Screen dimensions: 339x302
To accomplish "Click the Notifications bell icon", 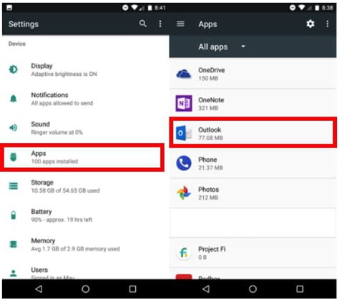I will [14, 99].
